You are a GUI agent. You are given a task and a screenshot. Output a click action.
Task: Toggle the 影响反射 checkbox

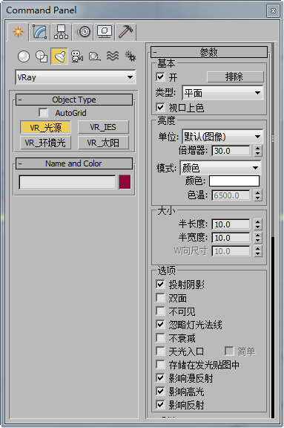click(x=160, y=405)
